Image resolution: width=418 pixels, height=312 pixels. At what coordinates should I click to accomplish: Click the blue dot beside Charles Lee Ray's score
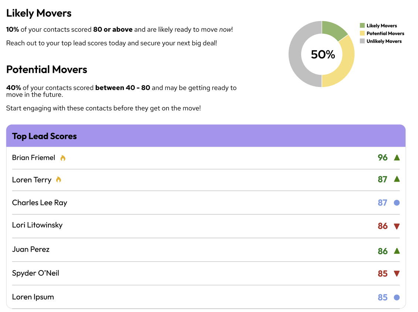(x=397, y=203)
